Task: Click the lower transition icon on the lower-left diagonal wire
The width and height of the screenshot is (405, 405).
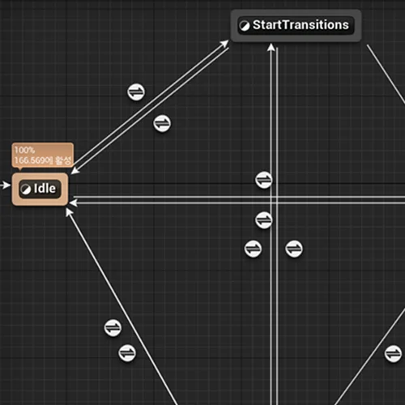Action: tap(127, 353)
